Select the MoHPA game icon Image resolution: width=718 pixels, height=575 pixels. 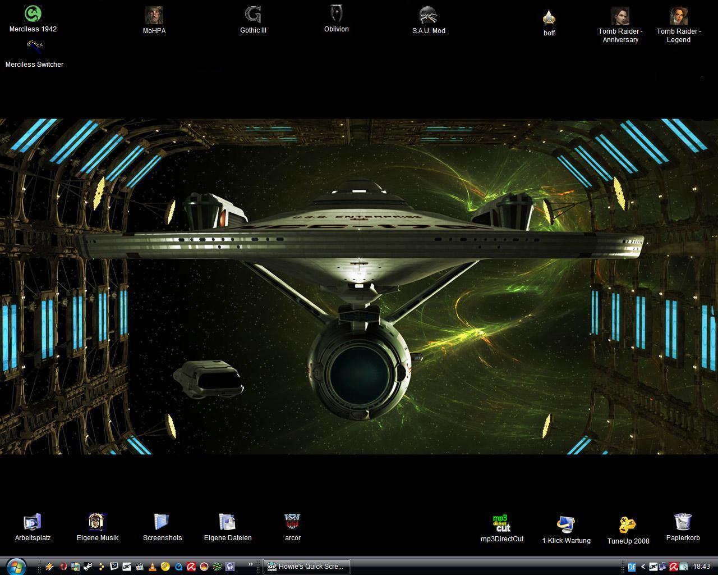tap(154, 21)
